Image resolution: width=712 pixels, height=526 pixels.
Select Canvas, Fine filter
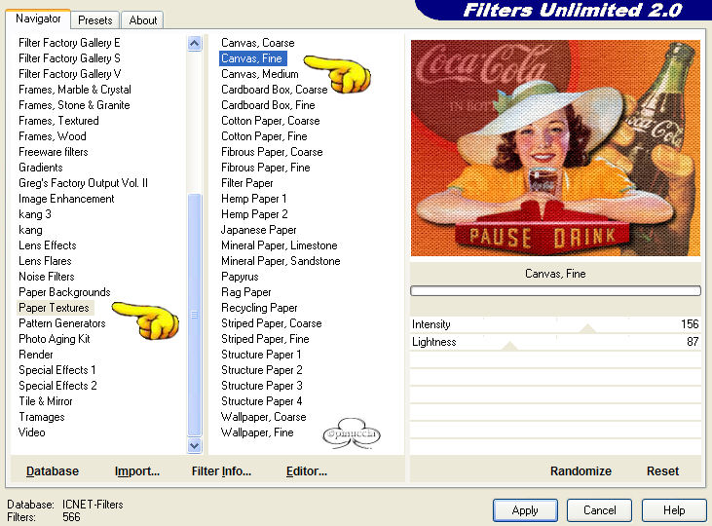[x=251, y=58]
